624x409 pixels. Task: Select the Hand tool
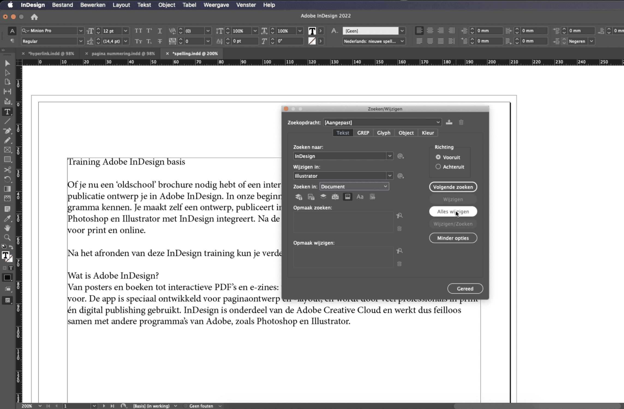coord(7,228)
